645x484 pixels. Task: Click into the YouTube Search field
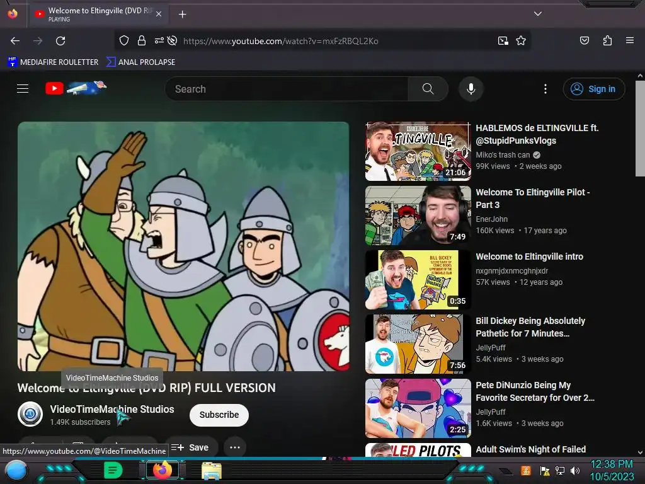coord(287,89)
